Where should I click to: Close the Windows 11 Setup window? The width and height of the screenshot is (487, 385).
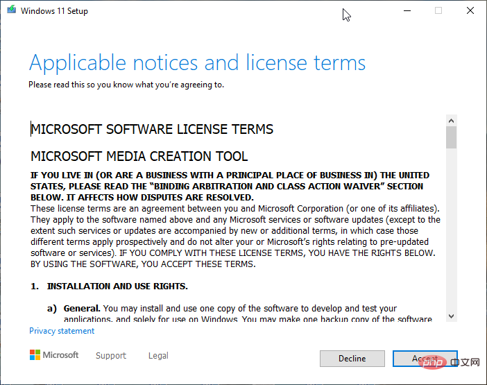[470, 11]
